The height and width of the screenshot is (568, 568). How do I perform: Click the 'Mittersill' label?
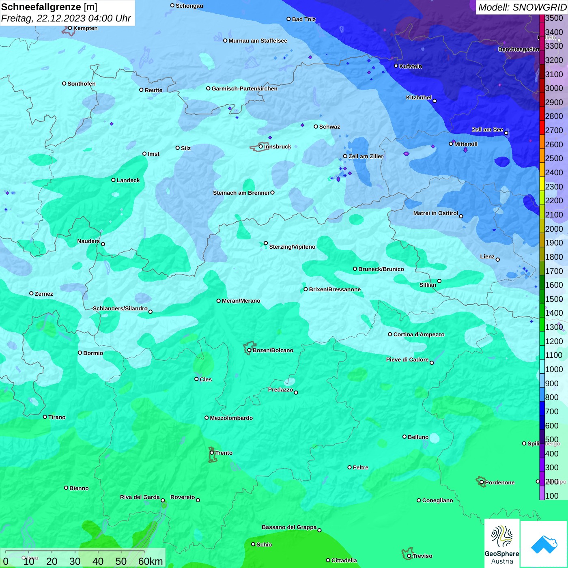pyautogui.click(x=466, y=144)
